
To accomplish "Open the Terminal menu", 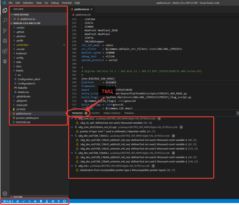I will point(66,3).
